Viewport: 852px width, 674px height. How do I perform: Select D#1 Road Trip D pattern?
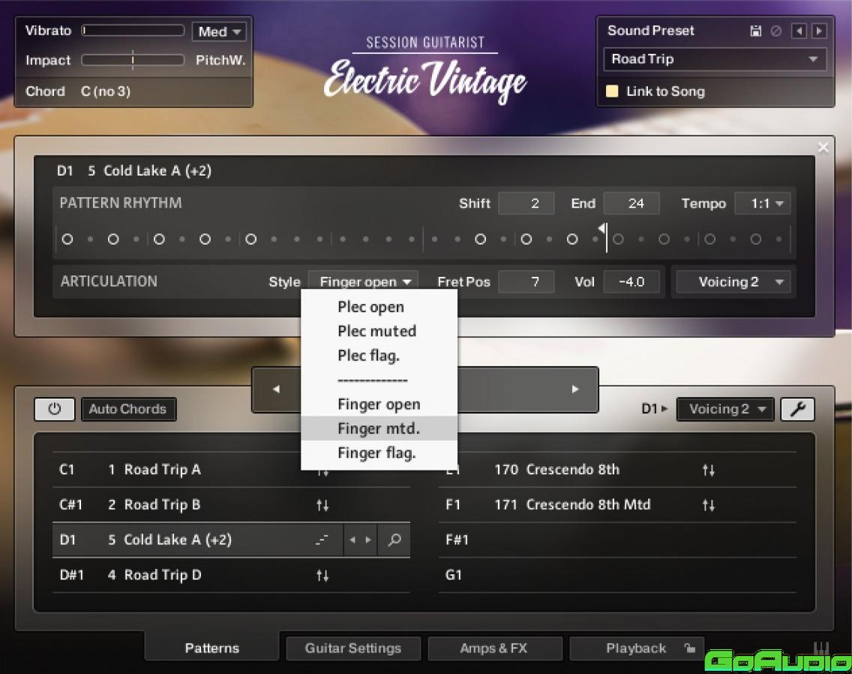tap(232, 575)
